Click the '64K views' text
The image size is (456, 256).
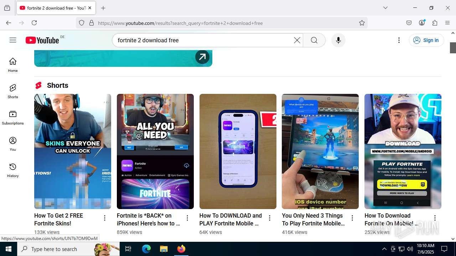point(211,232)
